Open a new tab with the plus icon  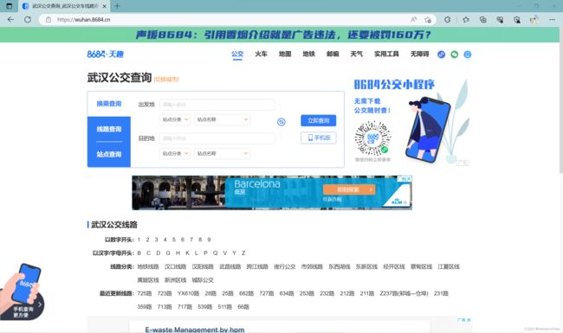(117, 6)
